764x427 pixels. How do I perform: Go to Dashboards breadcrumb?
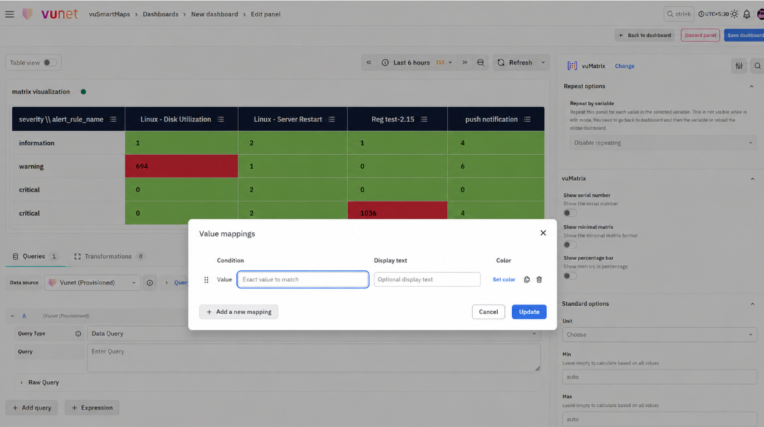pos(160,14)
